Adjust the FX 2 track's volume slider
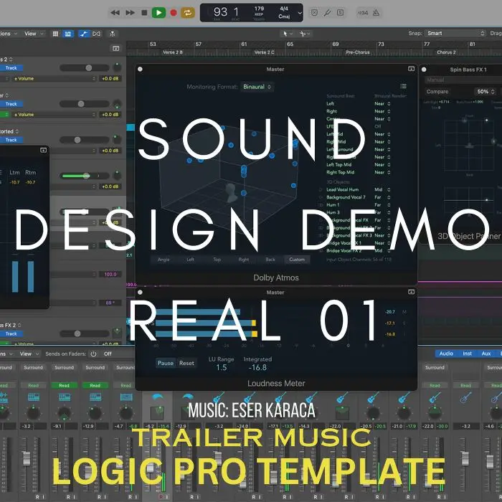The image size is (502, 502). point(85,333)
